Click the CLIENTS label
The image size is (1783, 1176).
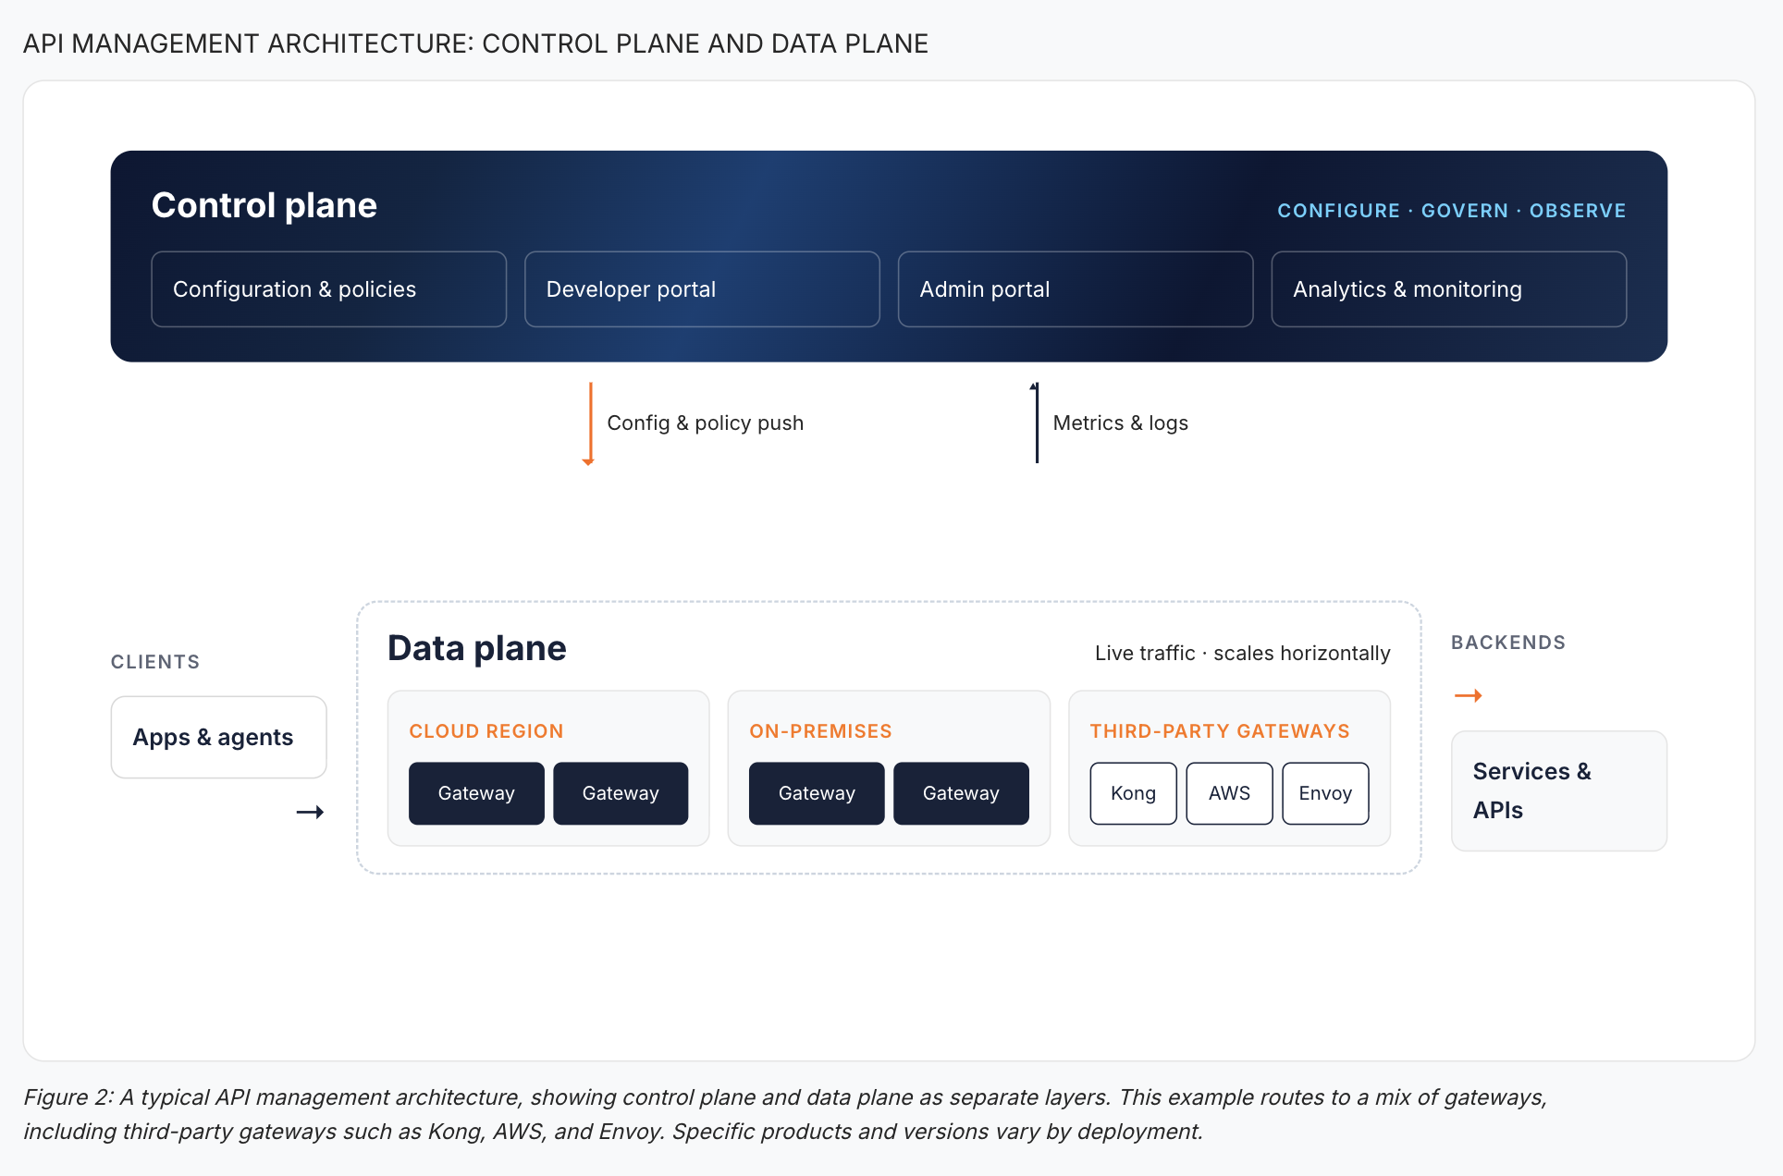tap(155, 662)
